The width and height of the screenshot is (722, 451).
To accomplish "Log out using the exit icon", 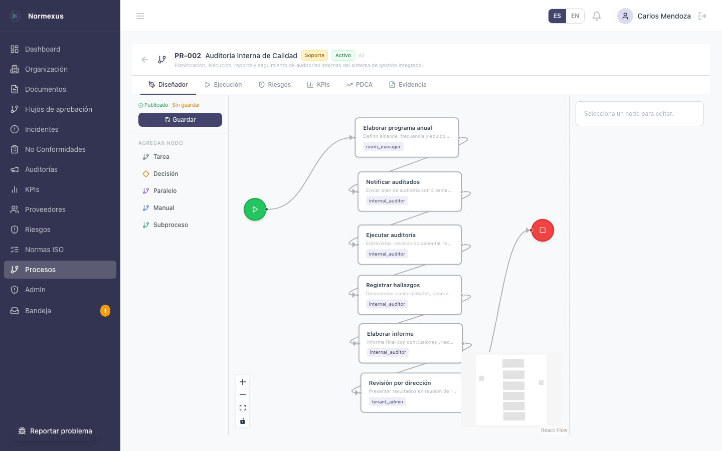I will click(x=702, y=16).
